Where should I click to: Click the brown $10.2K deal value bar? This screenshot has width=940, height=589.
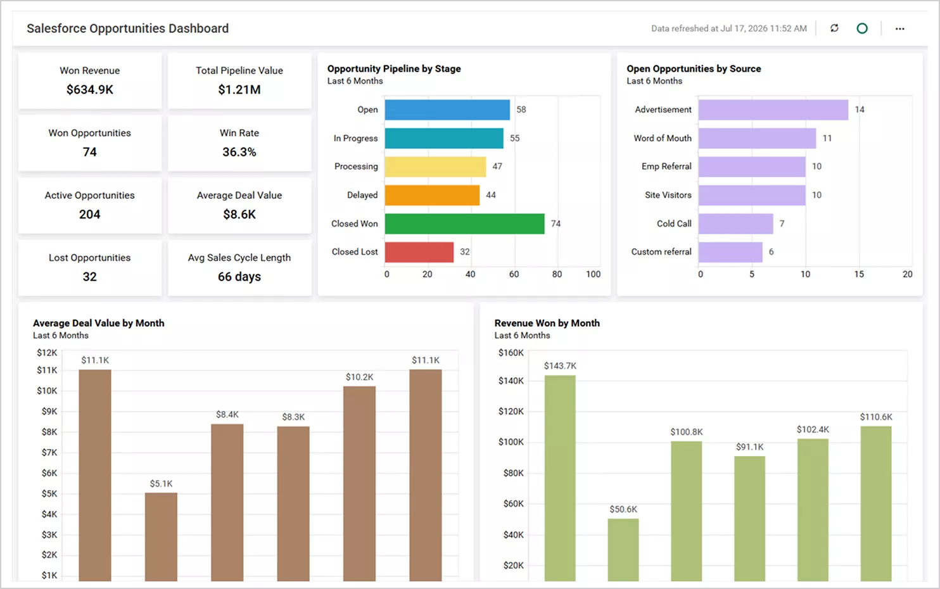[x=359, y=483]
